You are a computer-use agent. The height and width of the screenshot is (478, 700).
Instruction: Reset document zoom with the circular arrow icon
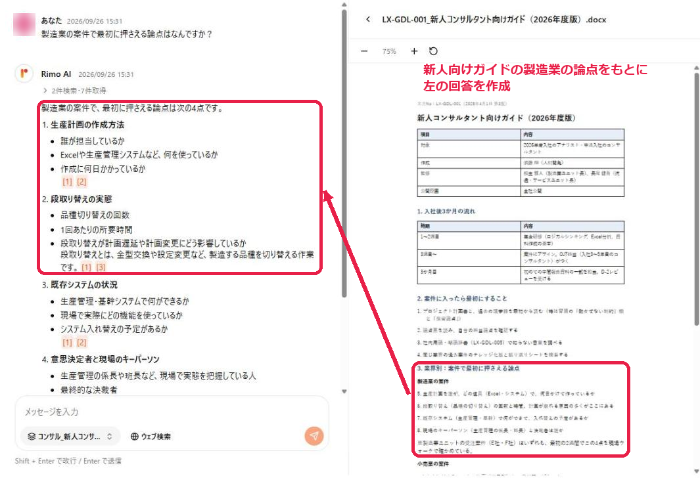[433, 51]
